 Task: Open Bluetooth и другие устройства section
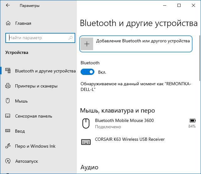(x=39, y=71)
